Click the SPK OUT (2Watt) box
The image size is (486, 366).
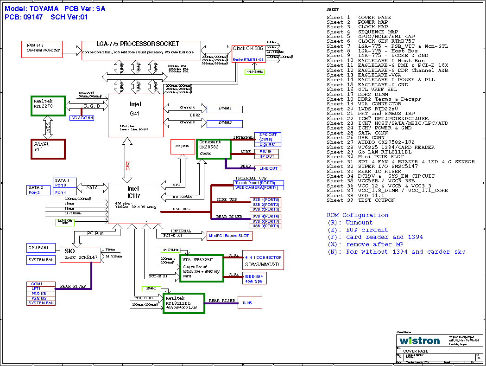(x=268, y=137)
